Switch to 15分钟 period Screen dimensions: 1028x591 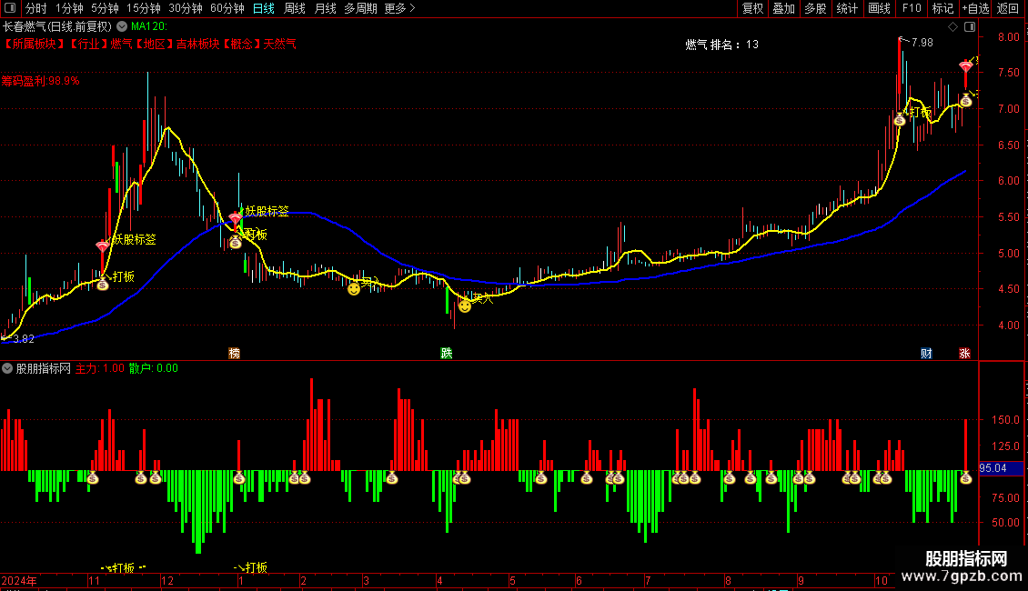pyautogui.click(x=143, y=8)
